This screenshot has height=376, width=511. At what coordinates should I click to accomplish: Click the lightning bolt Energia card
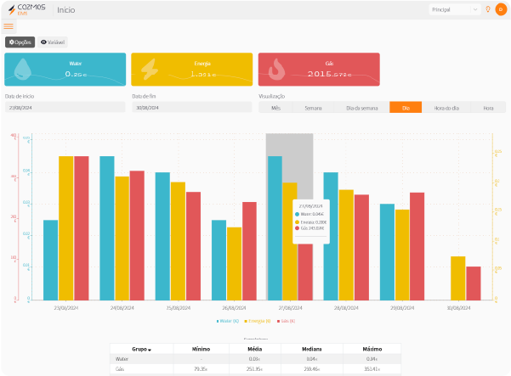[x=149, y=69]
